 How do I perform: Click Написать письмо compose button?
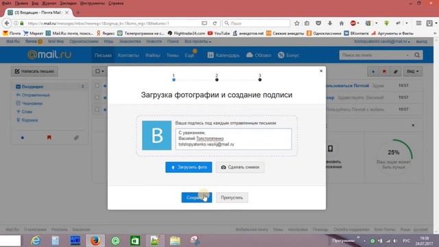tap(34, 71)
